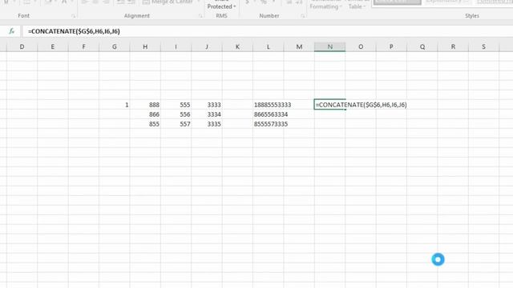Select the cell containing 1 in column G

tap(114, 105)
